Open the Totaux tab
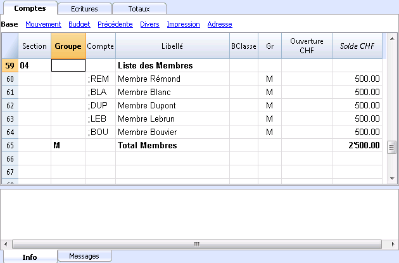 click(139, 9)
